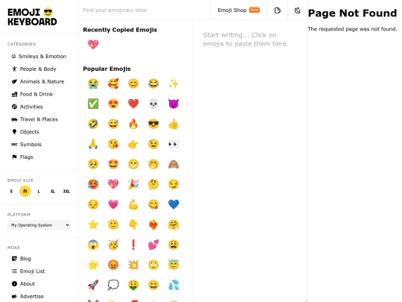Image resolution: width=402 pixels, height=302 pixels.
Task: Select the blue heart emoji
Action: pos(173,204)
